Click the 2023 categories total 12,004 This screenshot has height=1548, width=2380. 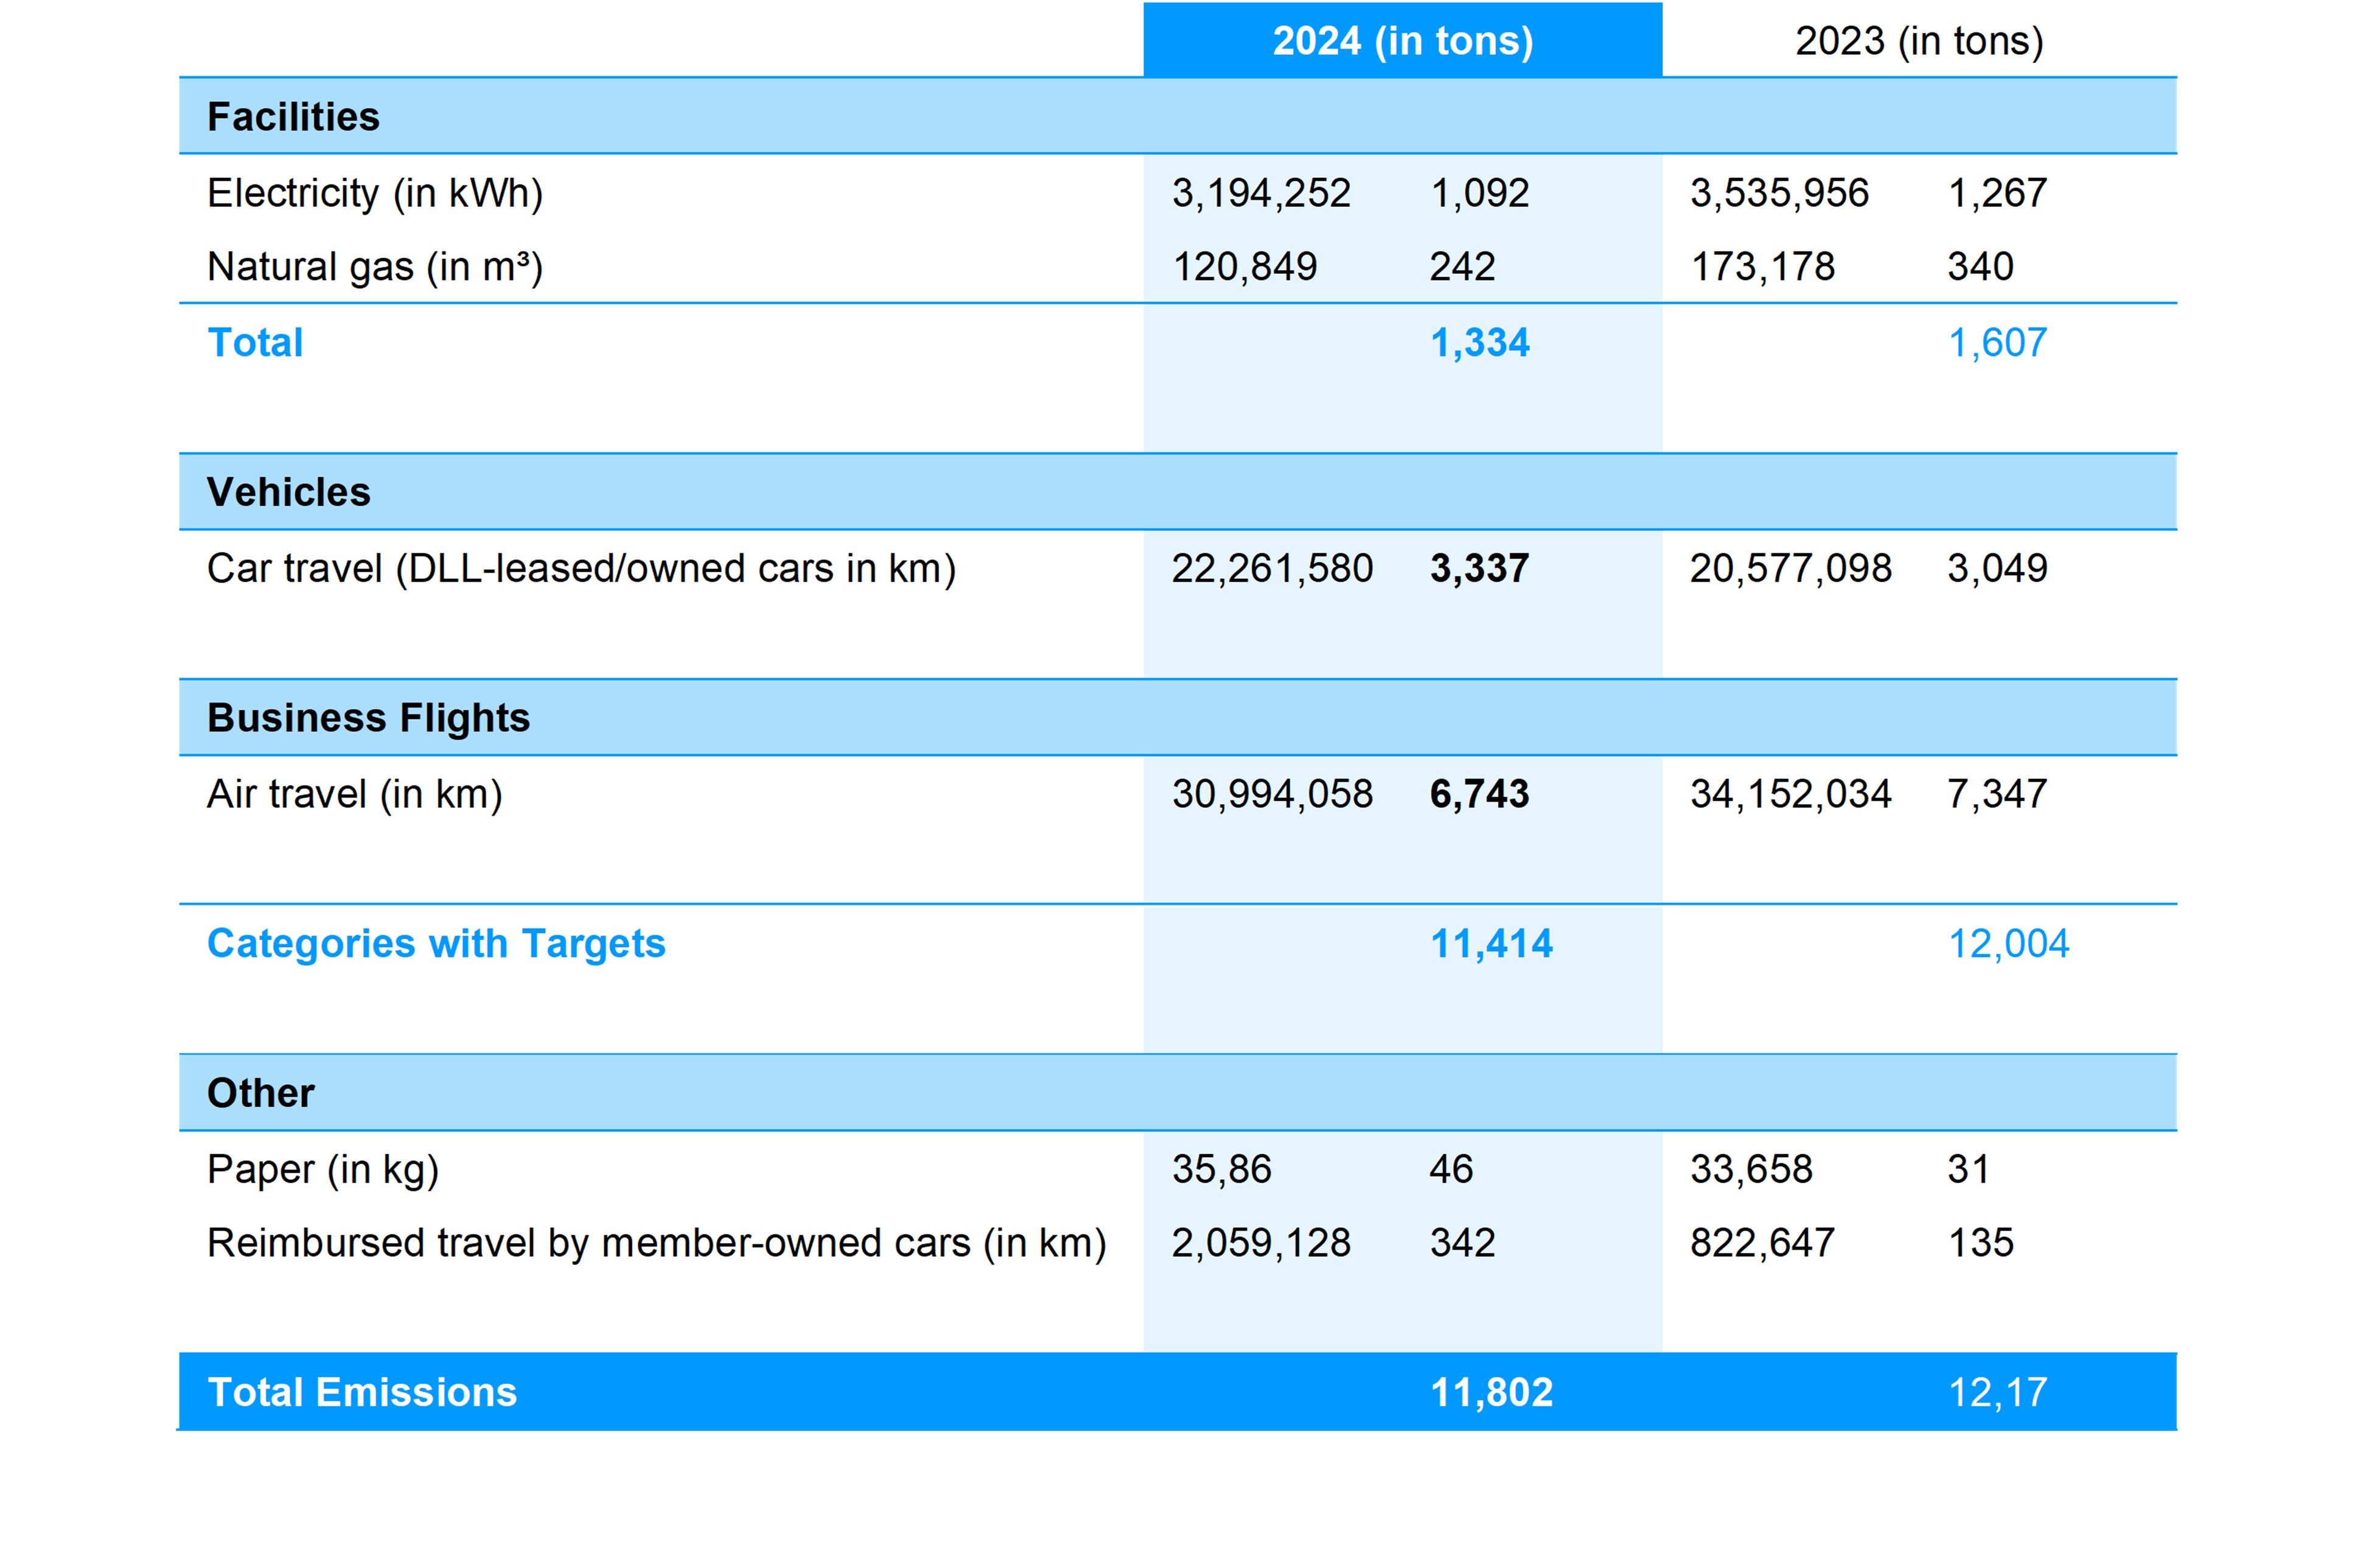2008,944
